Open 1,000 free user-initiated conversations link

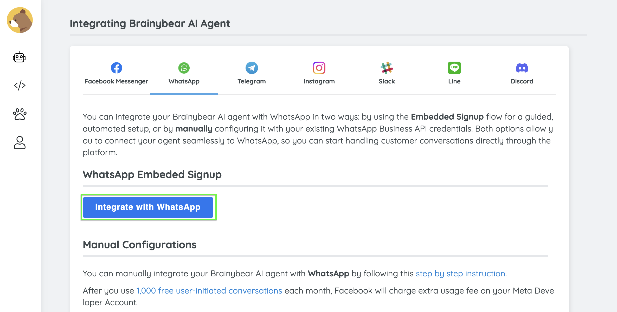coord(209,291)
